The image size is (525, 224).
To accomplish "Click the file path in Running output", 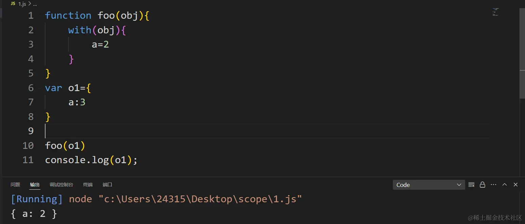I will click(200, 199).
